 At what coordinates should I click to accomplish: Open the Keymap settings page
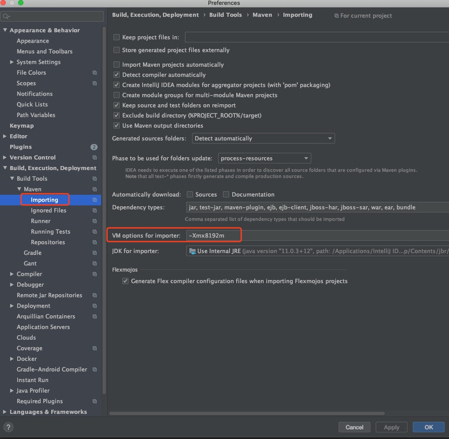[22, 126]
